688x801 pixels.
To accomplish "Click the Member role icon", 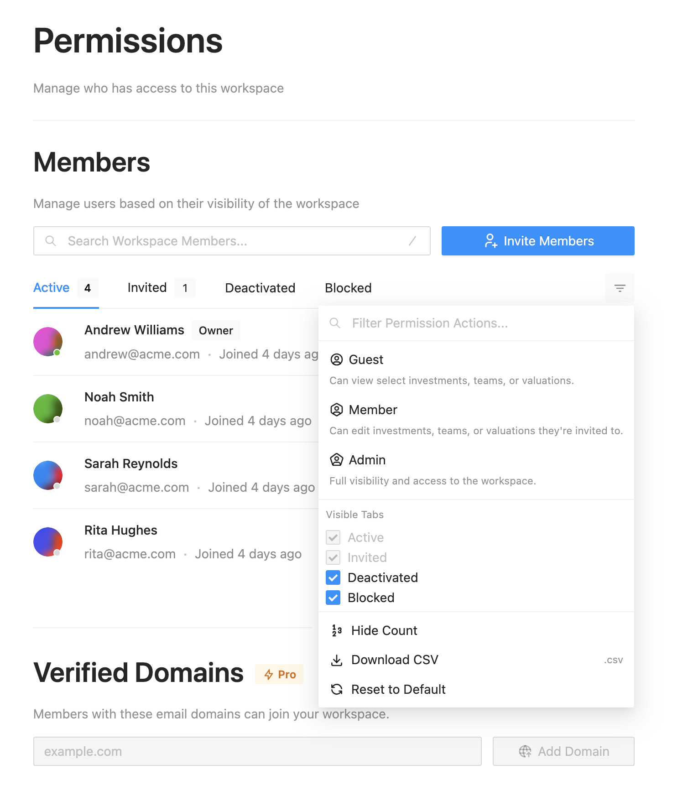I will pyautogui.click(x=336, y=410).
